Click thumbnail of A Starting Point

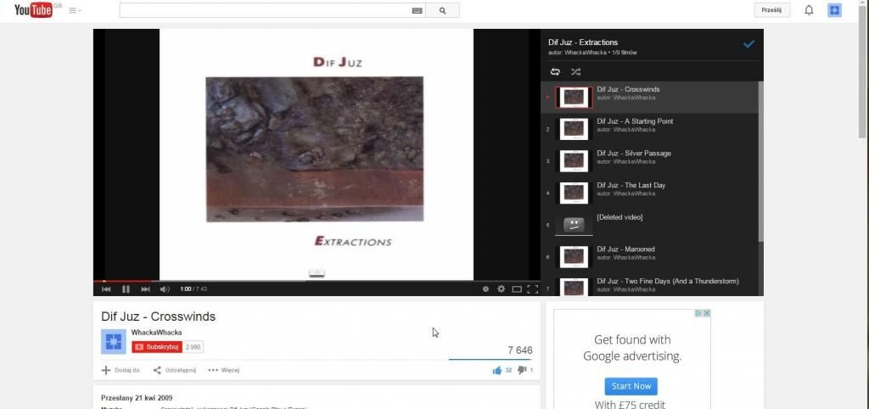[x=574, y=129]
